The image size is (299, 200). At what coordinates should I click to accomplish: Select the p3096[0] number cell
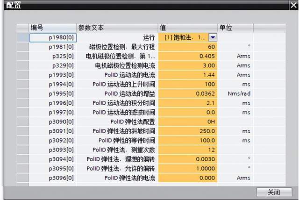coord(53,178)
